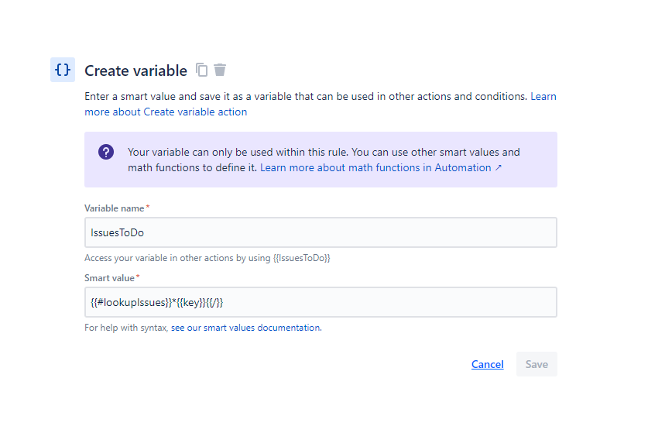The image size is (672, 440).
Task: Focus the Smart value field with lookupIssues
Action: 321,302
